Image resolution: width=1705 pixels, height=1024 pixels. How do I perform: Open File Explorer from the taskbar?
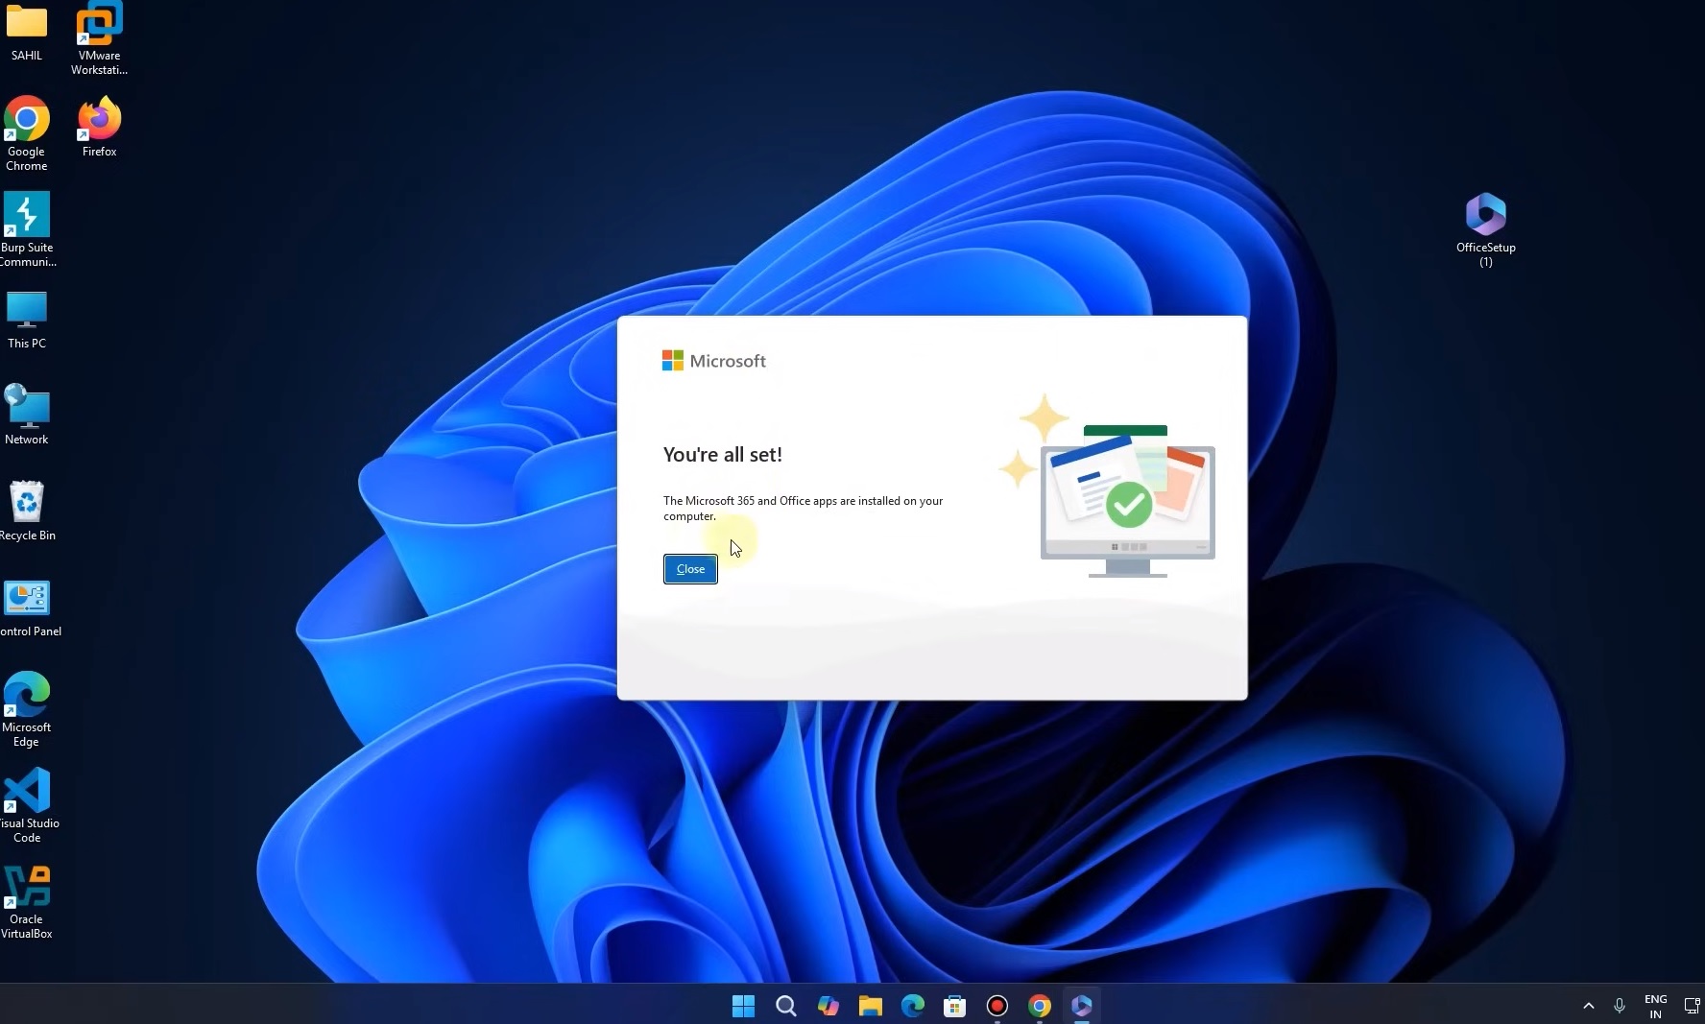870,1006
